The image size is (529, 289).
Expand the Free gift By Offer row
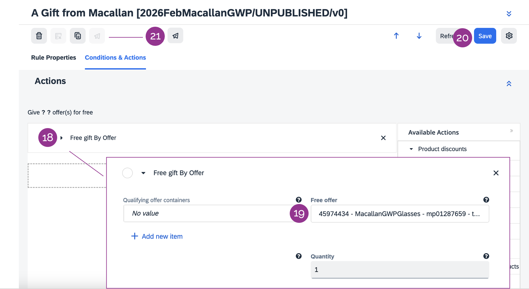61,138
